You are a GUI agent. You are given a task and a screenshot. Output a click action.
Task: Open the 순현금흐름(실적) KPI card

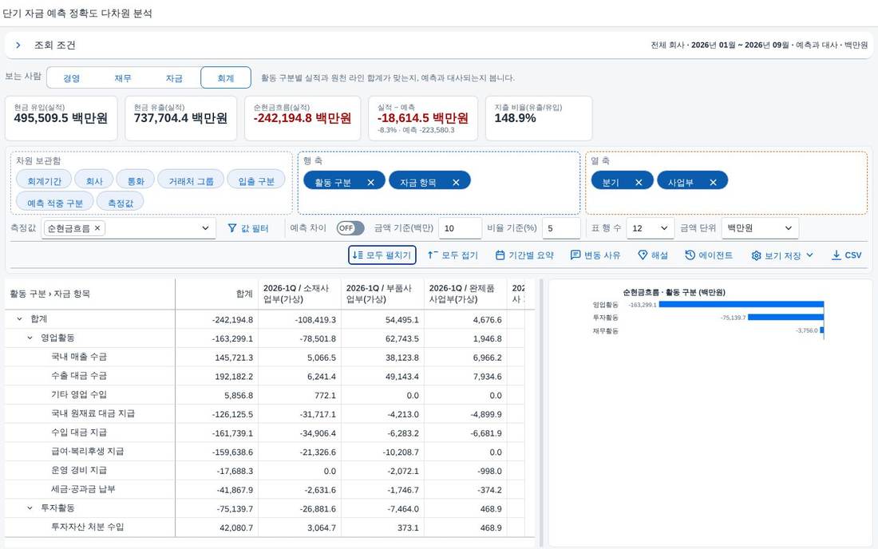pos(303,118)
